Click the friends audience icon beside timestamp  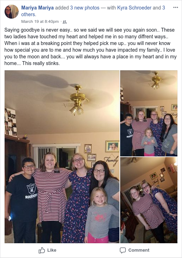tap(65, 22)
